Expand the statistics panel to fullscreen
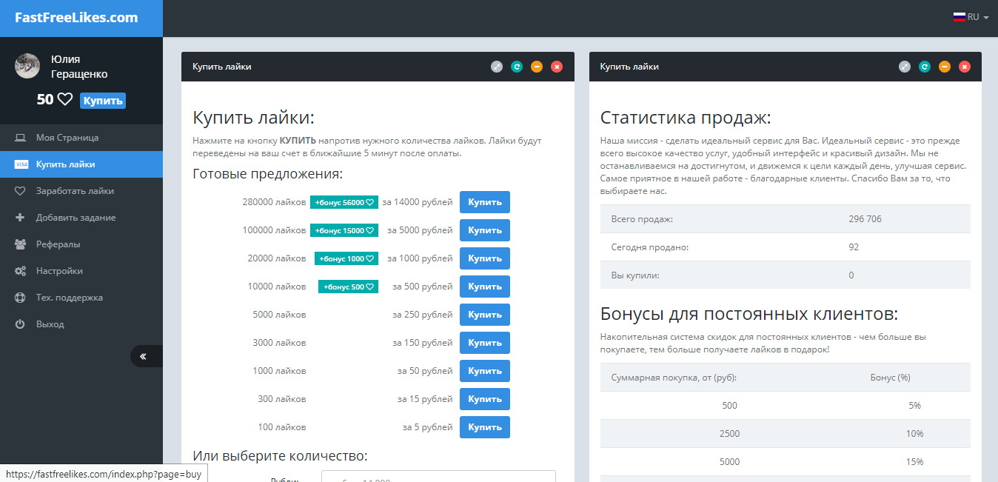The height and width of the screenshot is (482, 998). [x=904, y=66]
